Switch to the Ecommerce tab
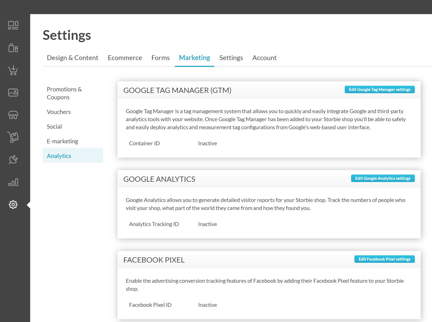 [x=125, y=58]
